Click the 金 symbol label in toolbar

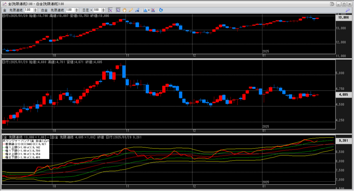(x=5, y=10)
